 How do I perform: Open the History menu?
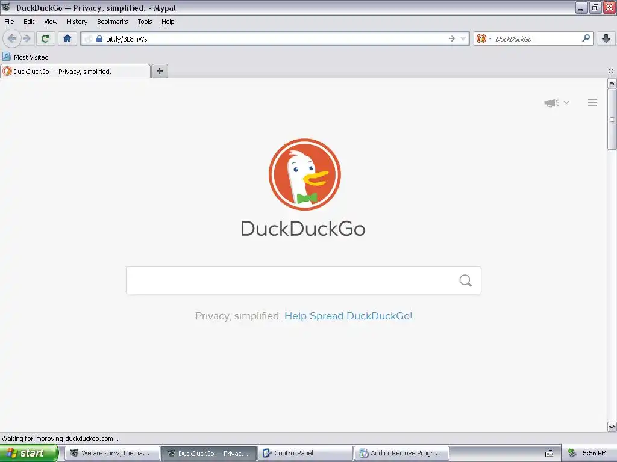(77, 22)
